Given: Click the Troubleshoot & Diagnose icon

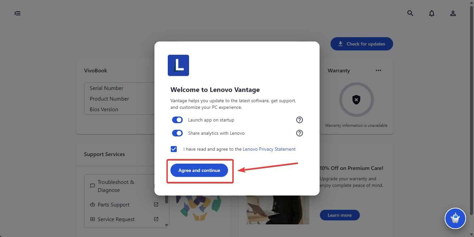Looking at the screenshot, I should point(93,186).
